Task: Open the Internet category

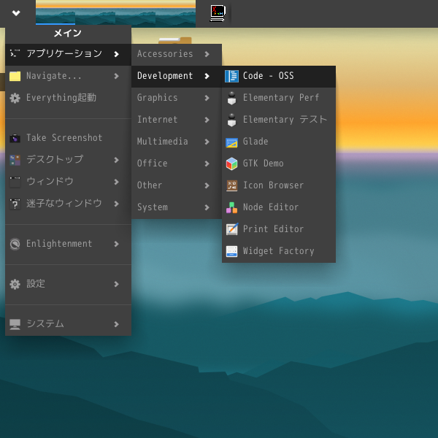Action: [x=177, y=120]
